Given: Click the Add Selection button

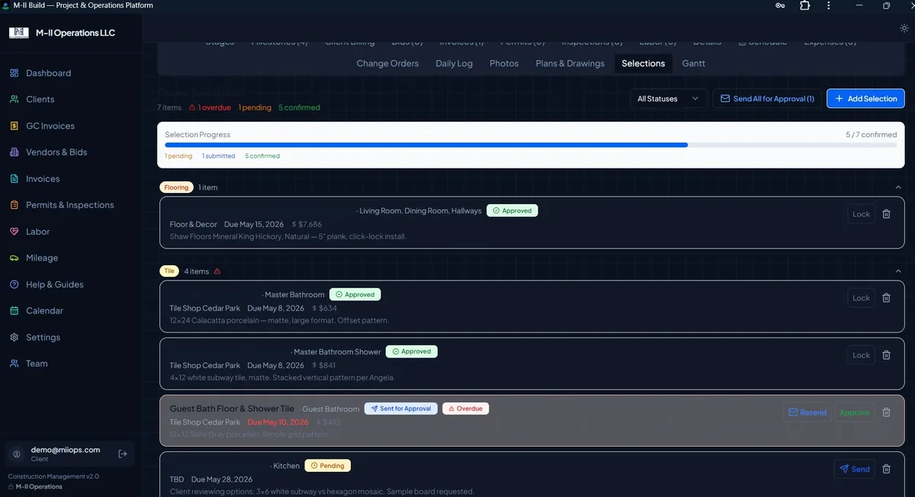Looking at the screenshot, I should coord(866,98).
